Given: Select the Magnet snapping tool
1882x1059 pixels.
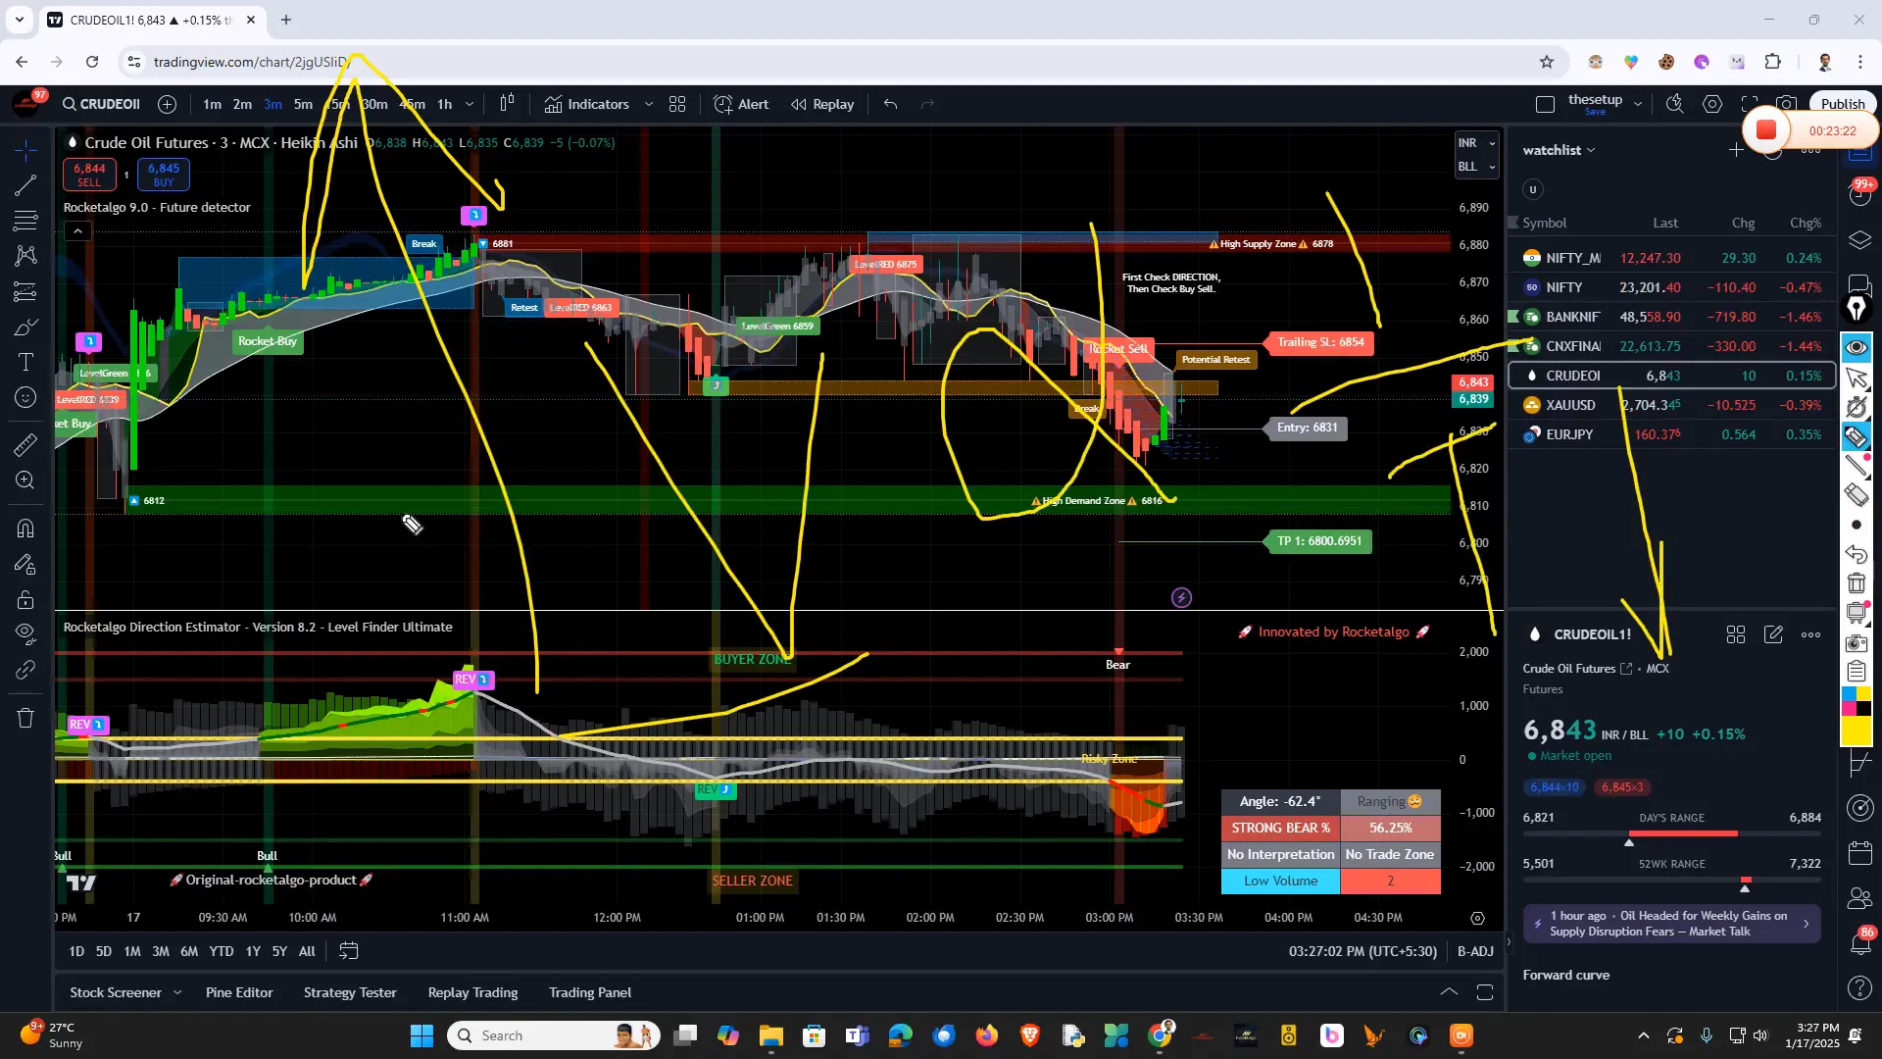Looking at the screenshot, I should tap(25, 528).
